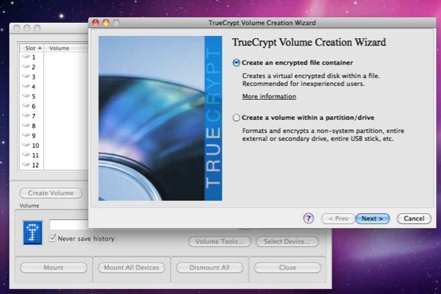Select drive icon for slot 6
The width and height of the screenshot is (441, 294).
pyautogui.click(x=26, y=106)
